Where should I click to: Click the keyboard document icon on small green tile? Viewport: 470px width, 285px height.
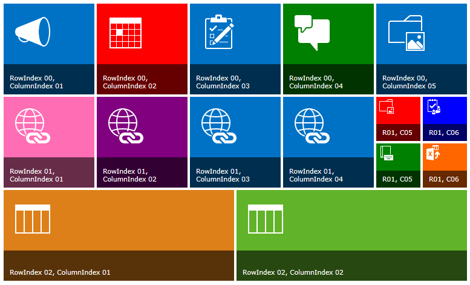click(387, 153)
